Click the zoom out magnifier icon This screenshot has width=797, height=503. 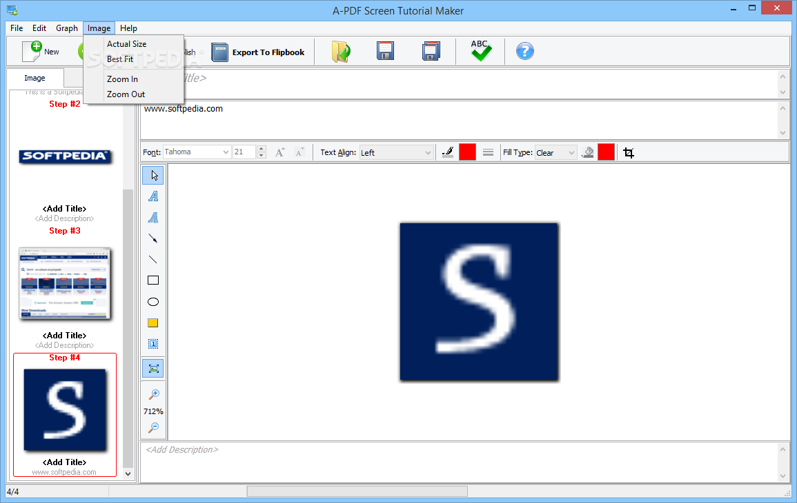pos(153,427)
